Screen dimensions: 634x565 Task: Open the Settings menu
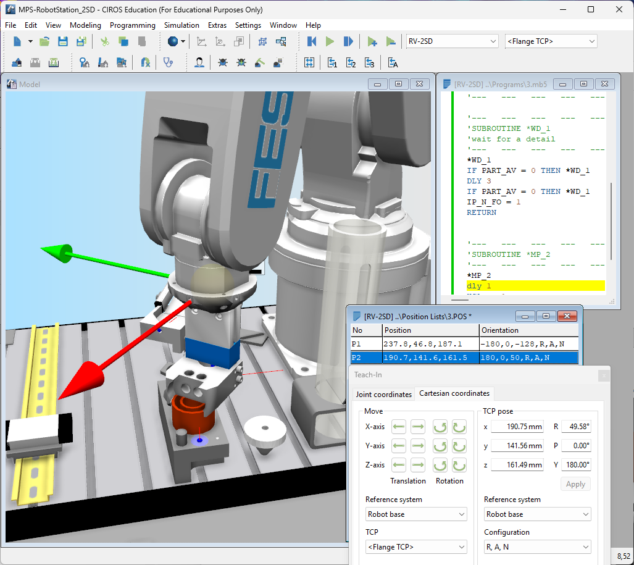(x=248, y=25)
